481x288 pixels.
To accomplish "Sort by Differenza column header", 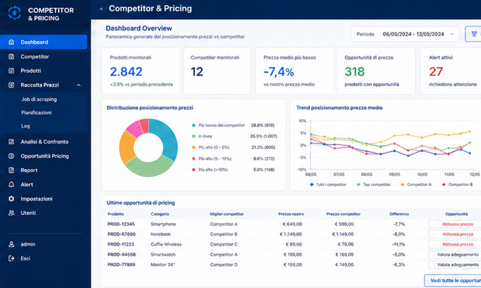I will pos(399,214).
